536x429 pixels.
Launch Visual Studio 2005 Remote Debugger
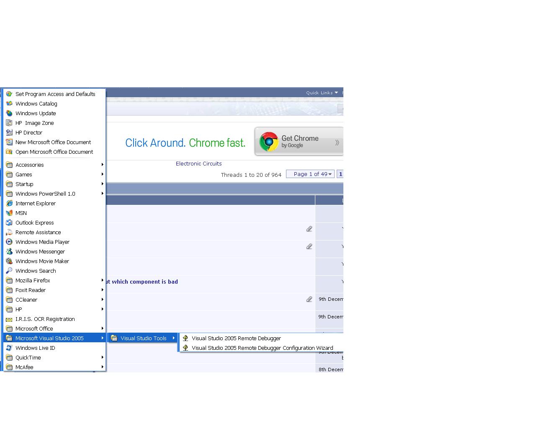(x=262, y=338)
